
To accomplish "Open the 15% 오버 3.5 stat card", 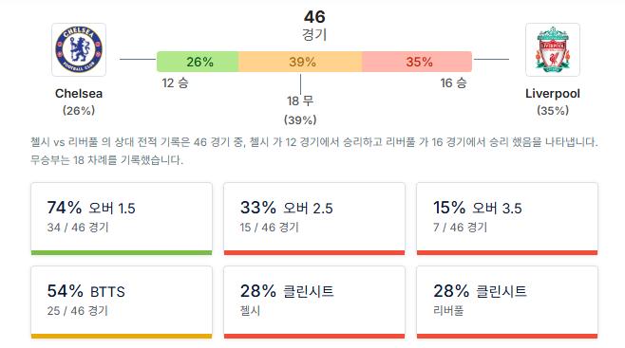I will click(x=507, y=219).
